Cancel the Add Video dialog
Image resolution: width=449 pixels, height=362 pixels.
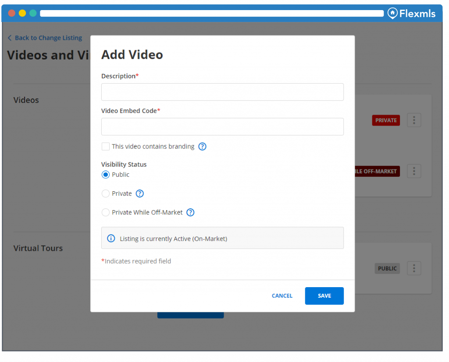(x=282, y=295)
